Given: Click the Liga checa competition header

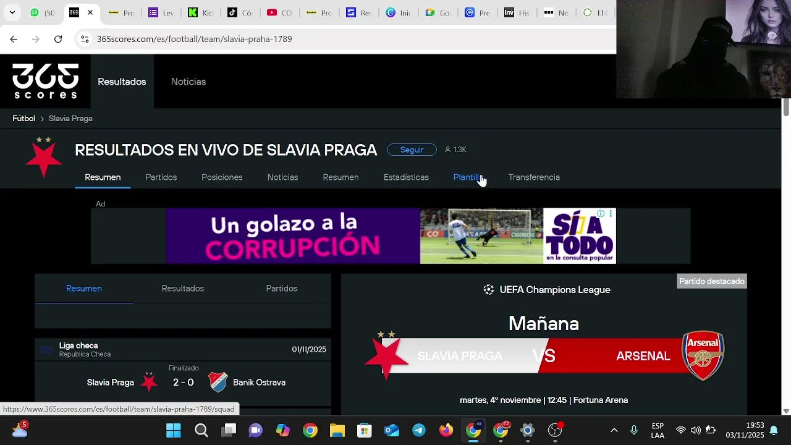Looking at the screenshot, I should (183, 350).
